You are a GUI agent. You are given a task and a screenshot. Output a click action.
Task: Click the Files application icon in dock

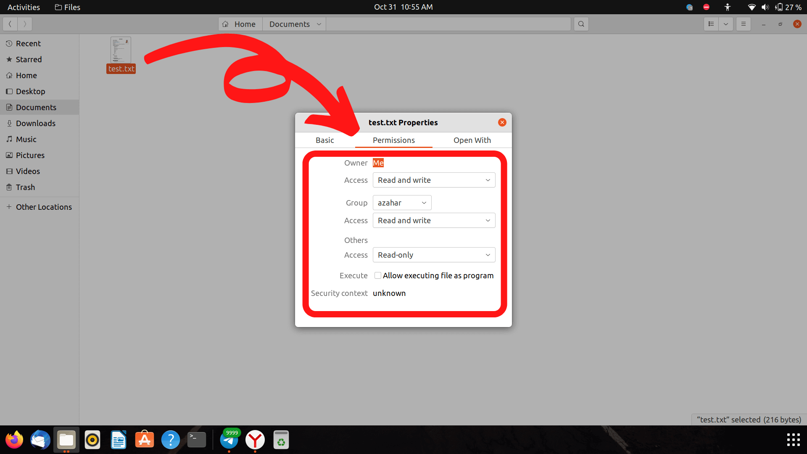click(66, 440)
